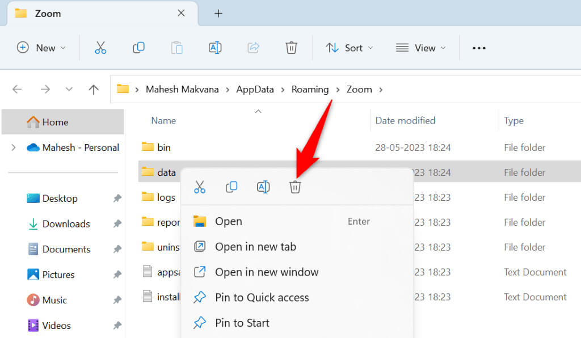Viewport: 581px width, 338px height.
Task: Click Mahesh Makvana in the address bar
Action: pos(182,89)
